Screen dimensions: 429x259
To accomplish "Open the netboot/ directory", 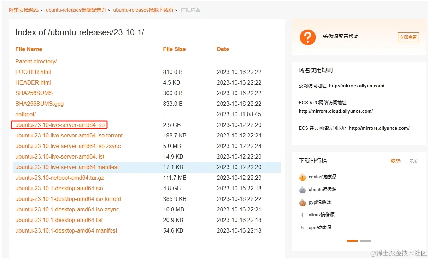I will point(25,114).
